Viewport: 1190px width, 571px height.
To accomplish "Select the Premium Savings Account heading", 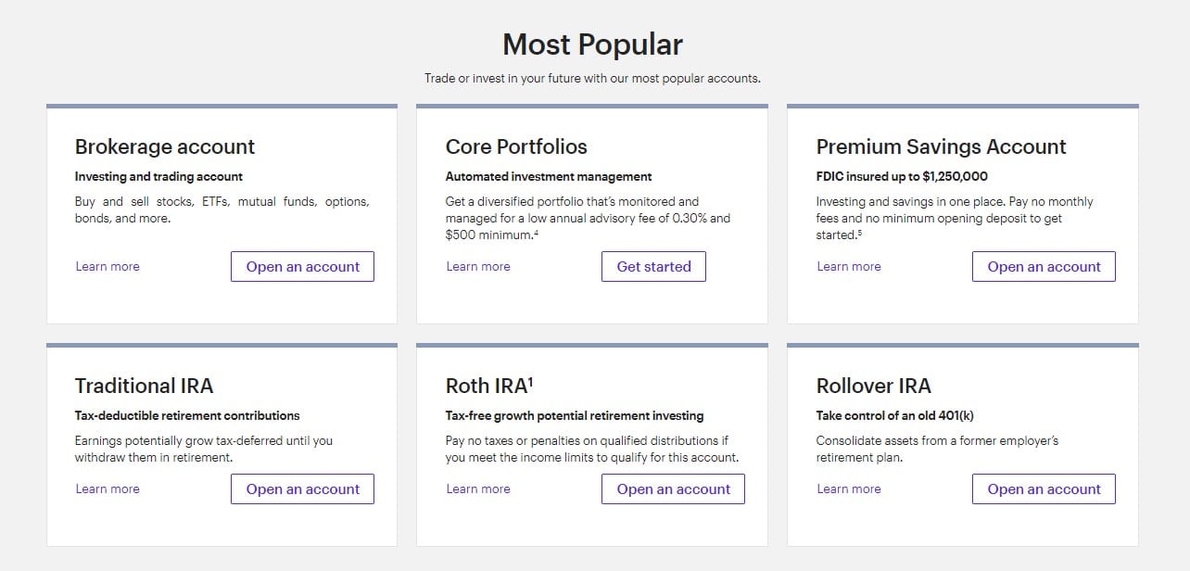I will pos(941,146).
